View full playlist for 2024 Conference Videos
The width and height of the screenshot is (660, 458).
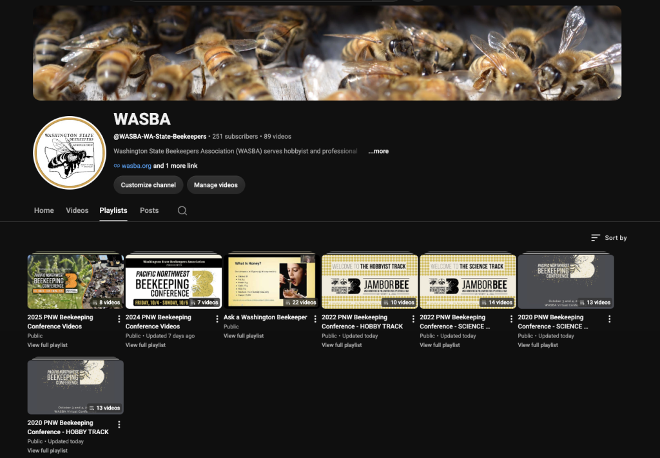[x=146, y=345]
